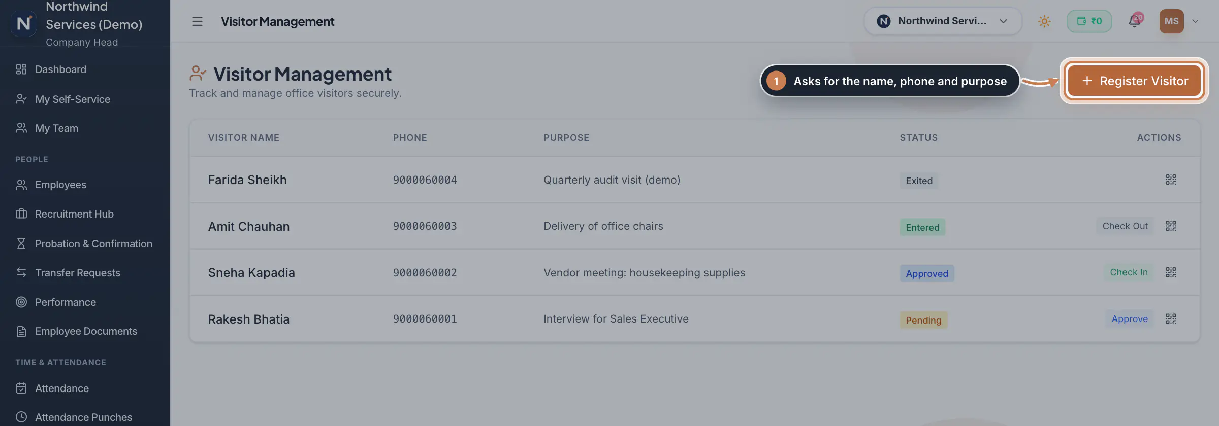1219x426 pixels.
Task: Click purpose Quarterly audit visit (demo)
Action: pyautogui.click(x=612, y=180)
